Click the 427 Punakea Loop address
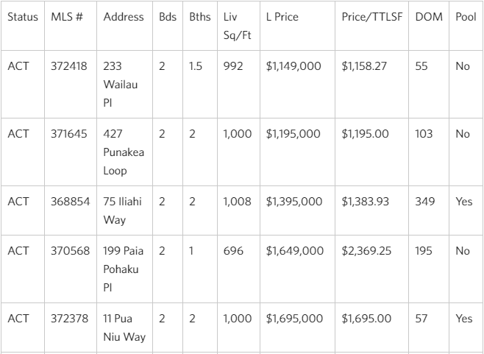Image resolution: width=484 pixels, height=354 pixels. 124,152
